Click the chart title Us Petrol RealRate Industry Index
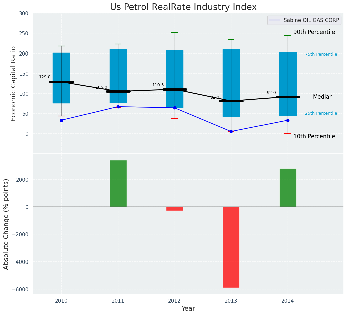Viewport: 347px width, 315px height. point(183,7)
